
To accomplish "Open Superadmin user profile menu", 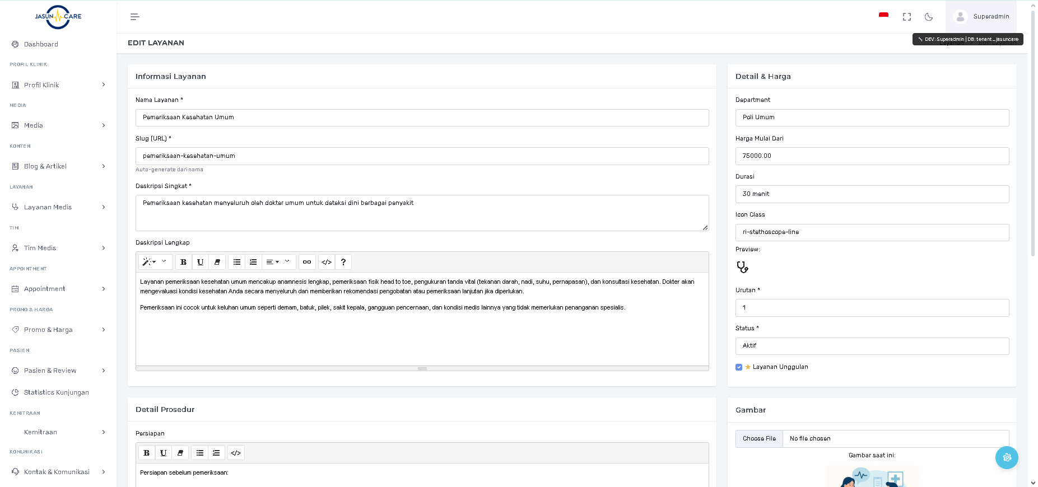I will pyautogui.click(x=981, y=17).
